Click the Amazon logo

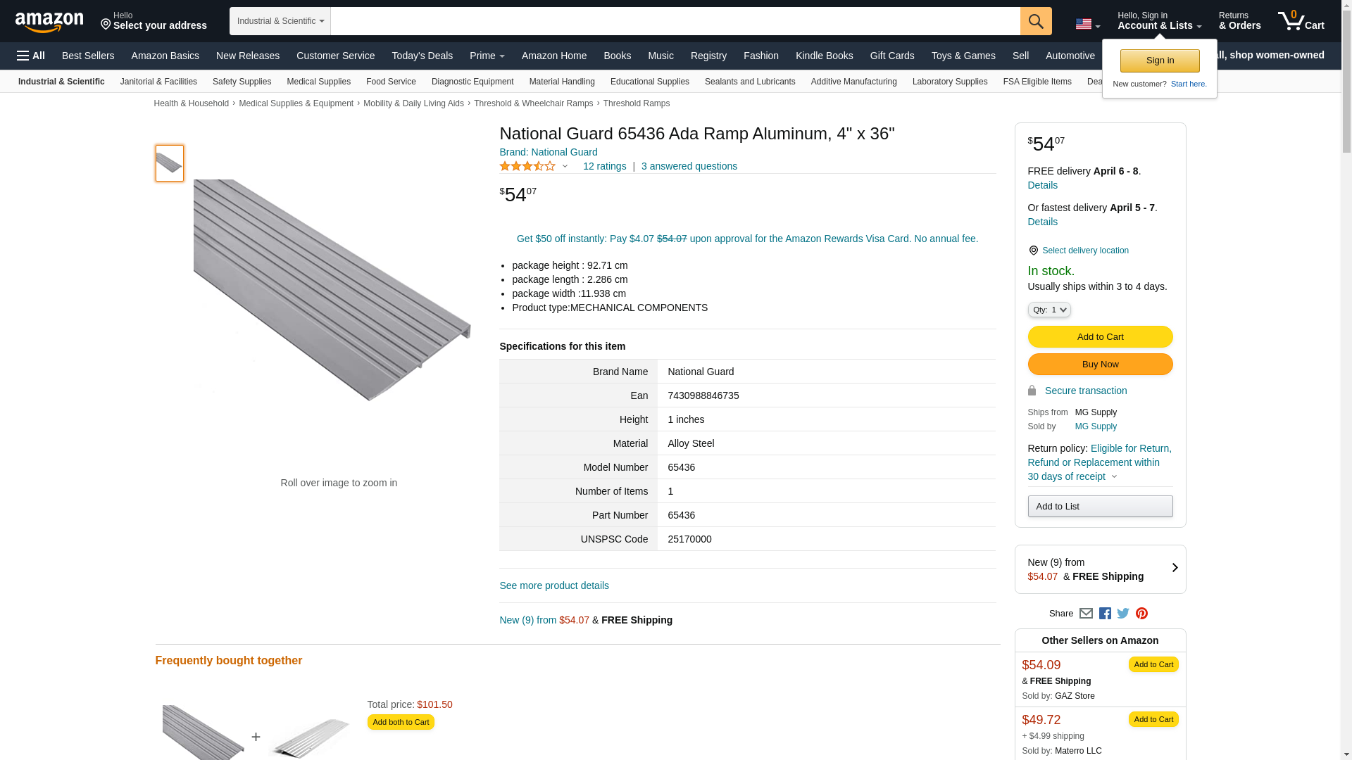click(x=49, y=22)
